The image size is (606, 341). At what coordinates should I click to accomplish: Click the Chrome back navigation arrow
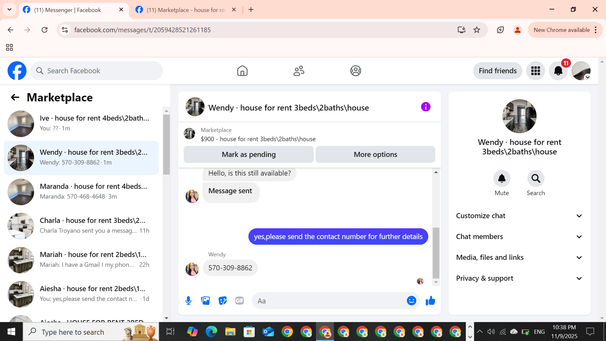(x=10, y=30)
